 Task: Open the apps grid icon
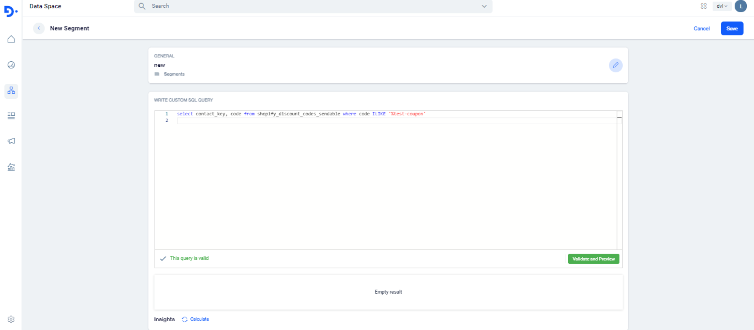pyautogui.click(x=704, y=6)
